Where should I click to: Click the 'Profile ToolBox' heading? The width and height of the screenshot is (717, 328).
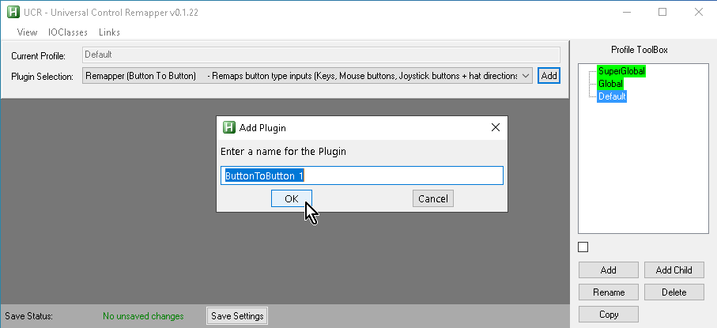[x=640, y=50]
